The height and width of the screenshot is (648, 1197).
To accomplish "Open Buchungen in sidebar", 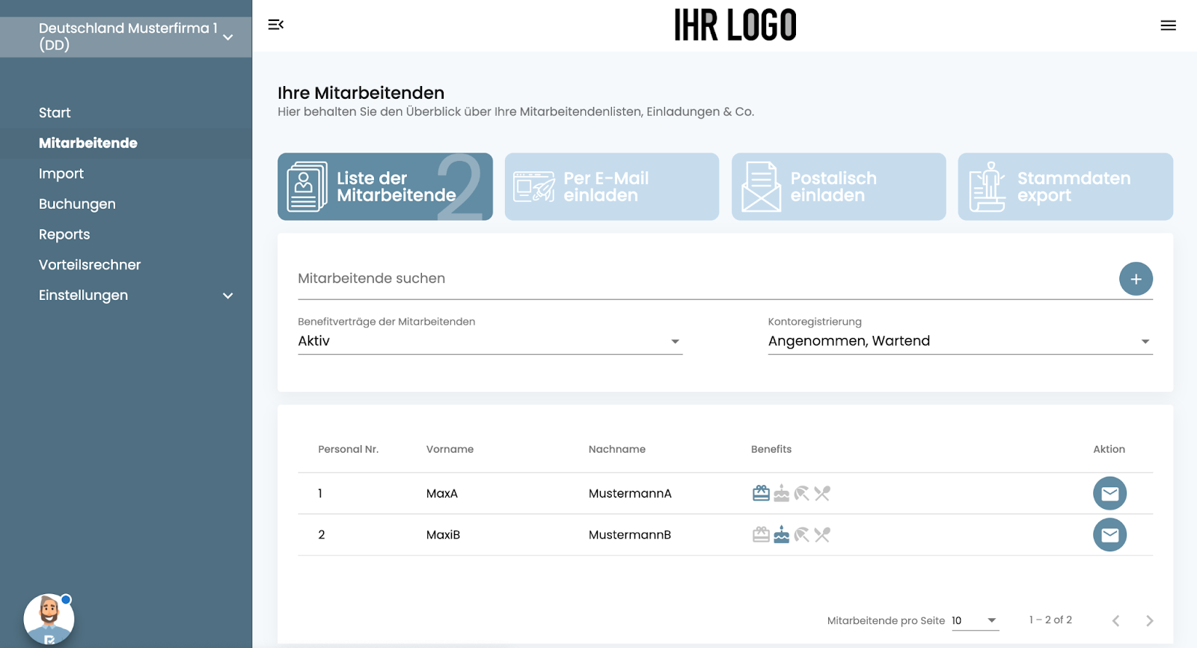I will [77, 204].
